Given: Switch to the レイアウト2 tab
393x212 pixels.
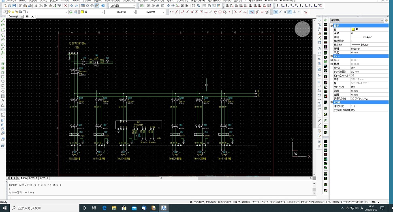Looking at the screenshot, I should pos(44,178).
